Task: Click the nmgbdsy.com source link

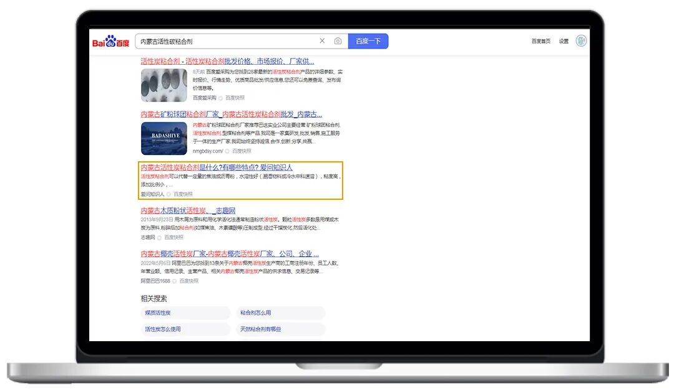Action: (208, 151)
